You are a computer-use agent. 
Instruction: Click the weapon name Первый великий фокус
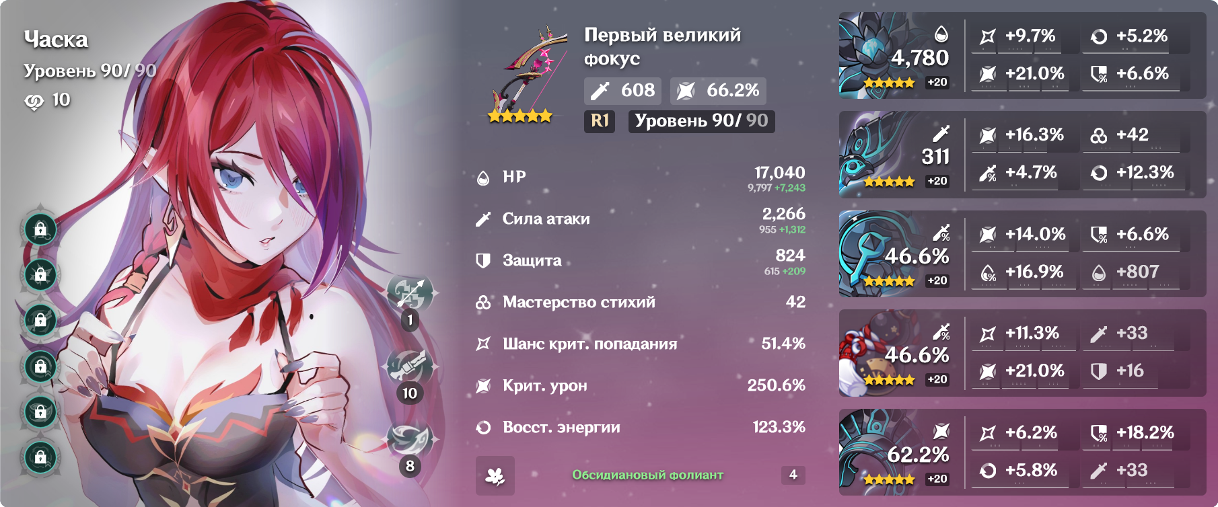click(x=662, y=46)
